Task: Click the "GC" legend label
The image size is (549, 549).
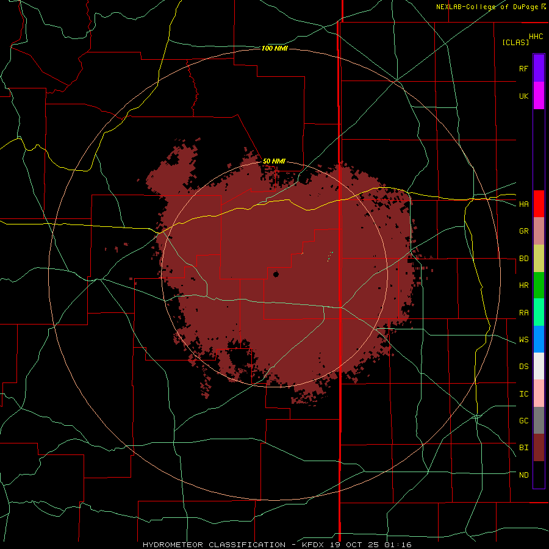Action: (523, 421)
